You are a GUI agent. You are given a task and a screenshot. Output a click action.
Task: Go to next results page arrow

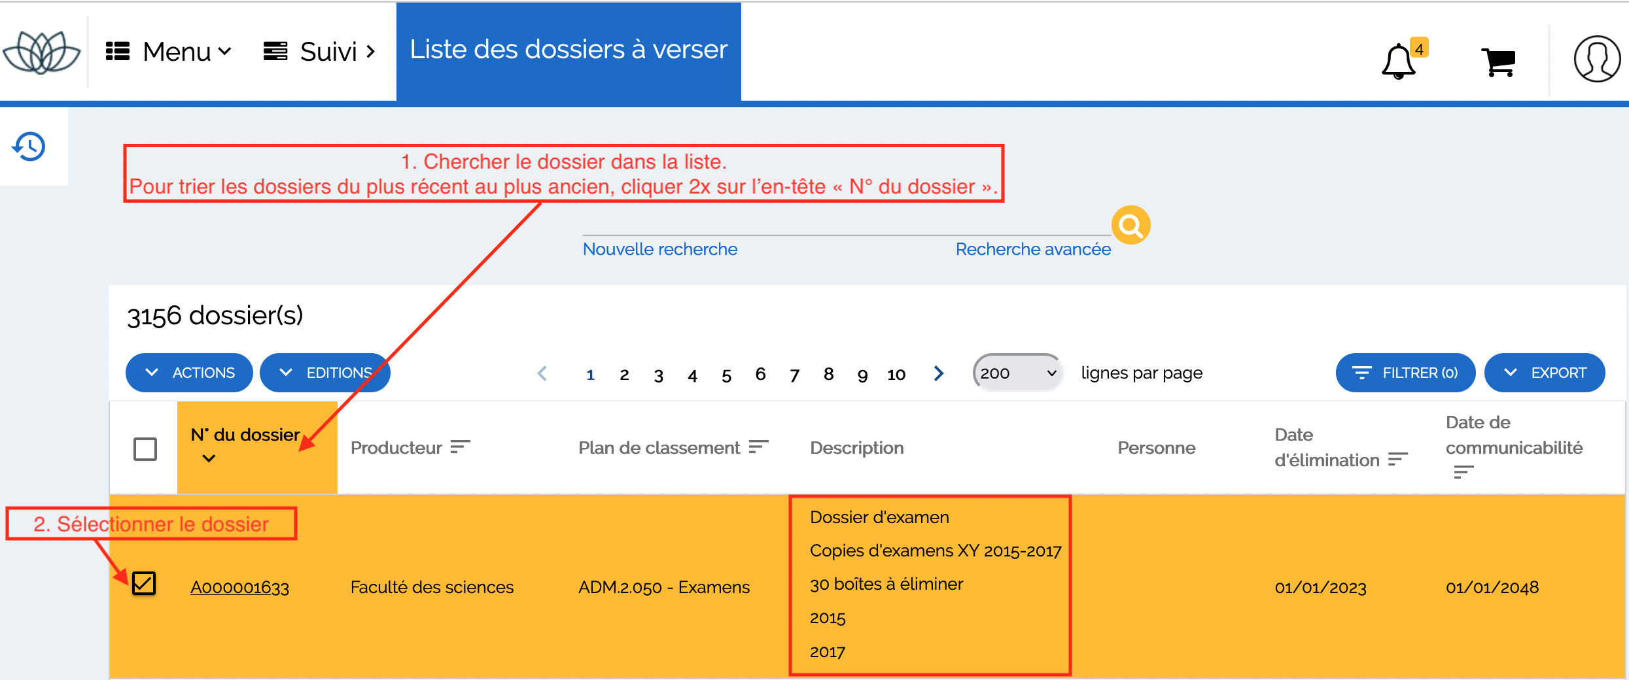pos(939,373)
